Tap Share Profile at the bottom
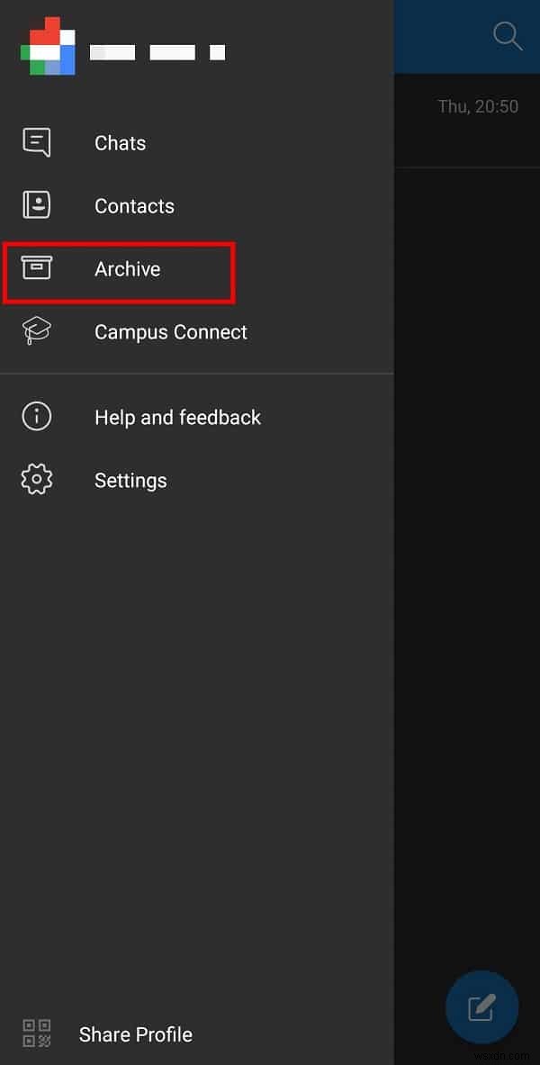This screenshot has height=1065, width=540. [135, 1033]
